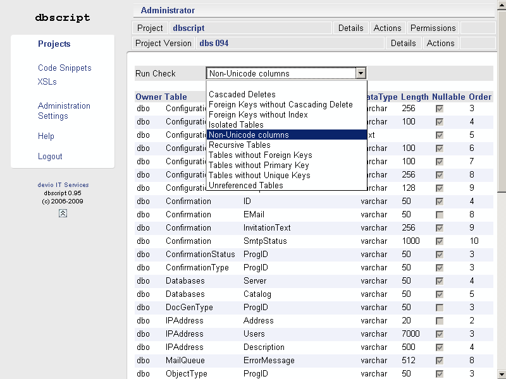Toggle Nullable checkbox for Confirmation EMail row
This screenshot has width=506, height=379.
coord(439,215)
